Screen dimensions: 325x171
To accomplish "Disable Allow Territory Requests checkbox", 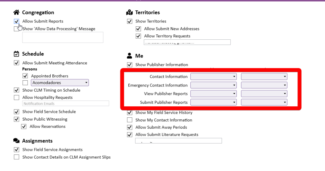I will (x=138, y=36).
